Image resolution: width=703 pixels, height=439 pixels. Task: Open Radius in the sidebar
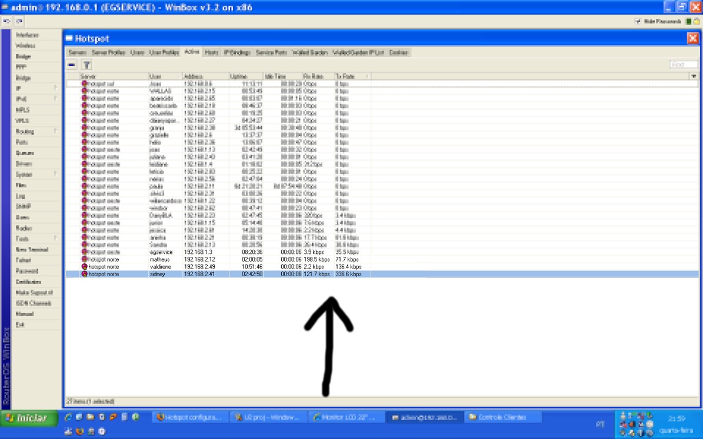24,228
